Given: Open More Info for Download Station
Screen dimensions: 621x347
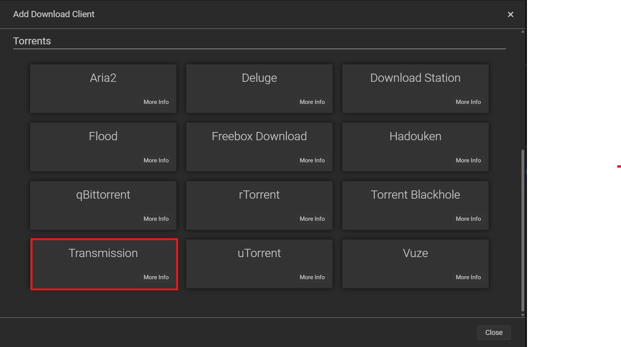Looking at the screenshot, I should click(468, 102).
